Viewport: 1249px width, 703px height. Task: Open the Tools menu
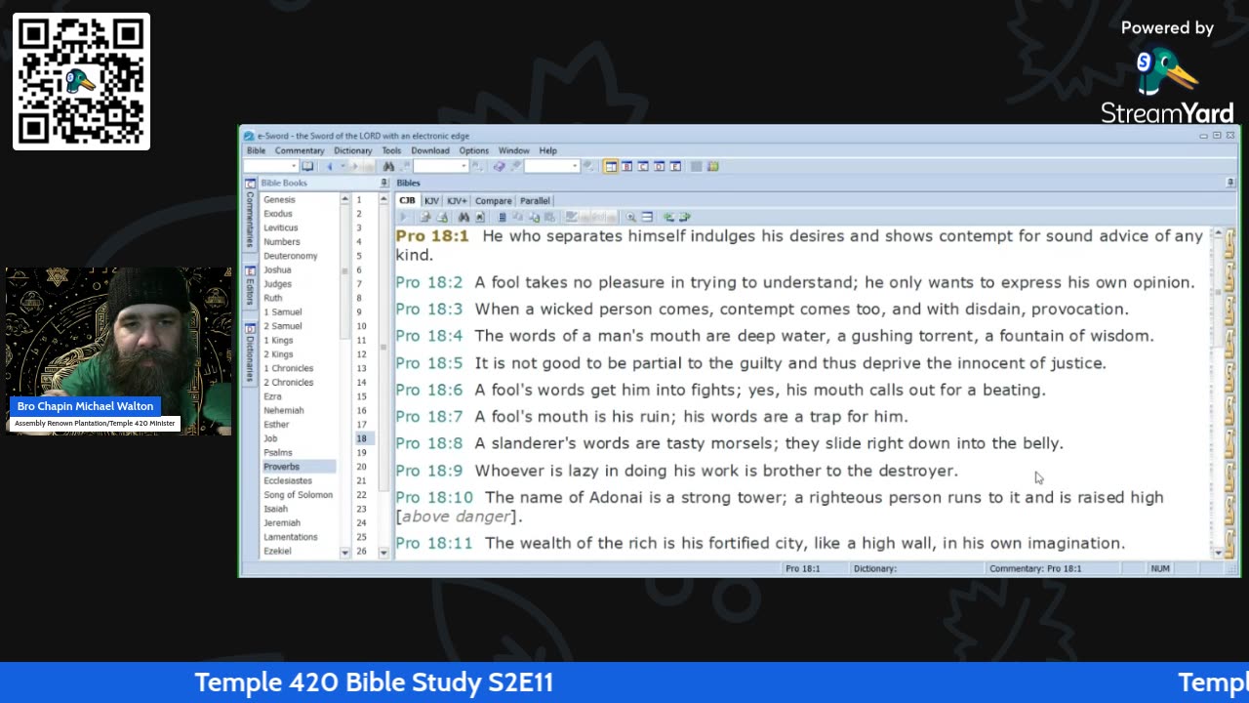pyautogui.click(x=391, y=150)
